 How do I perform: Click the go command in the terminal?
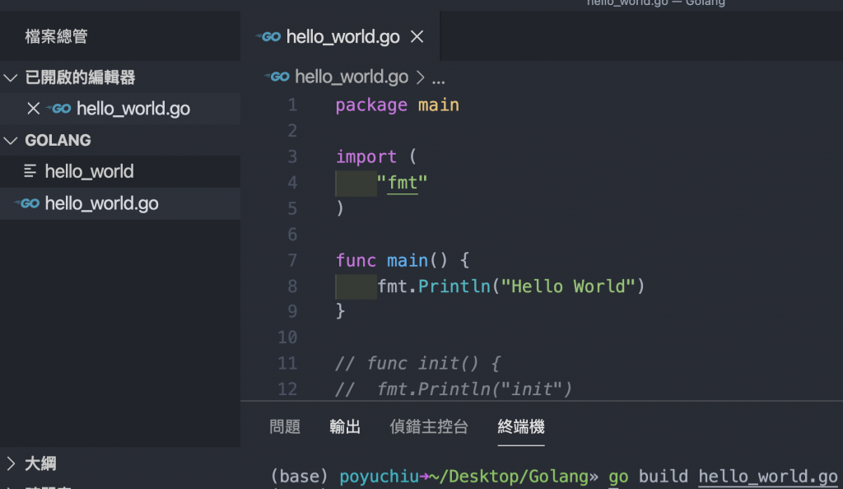[x=618, y=477]
